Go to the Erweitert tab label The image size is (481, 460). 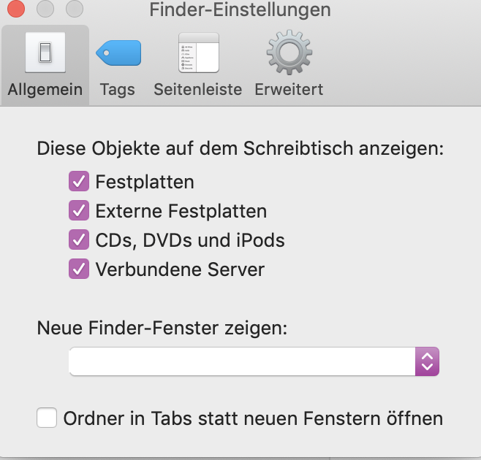pyautogui.click(x=289, y=91)
